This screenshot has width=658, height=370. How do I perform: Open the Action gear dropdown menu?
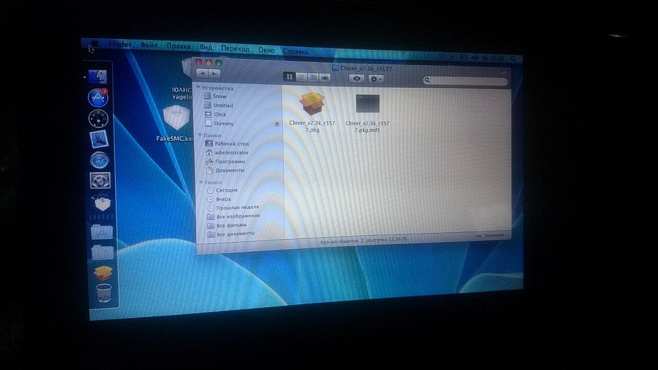(375, 79)
